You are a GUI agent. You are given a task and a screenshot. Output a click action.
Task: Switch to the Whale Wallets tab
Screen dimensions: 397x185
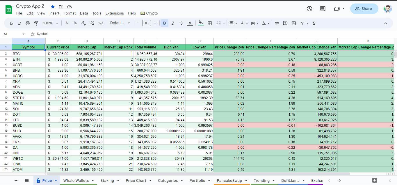pyautogui.click(x=78, y=180)
